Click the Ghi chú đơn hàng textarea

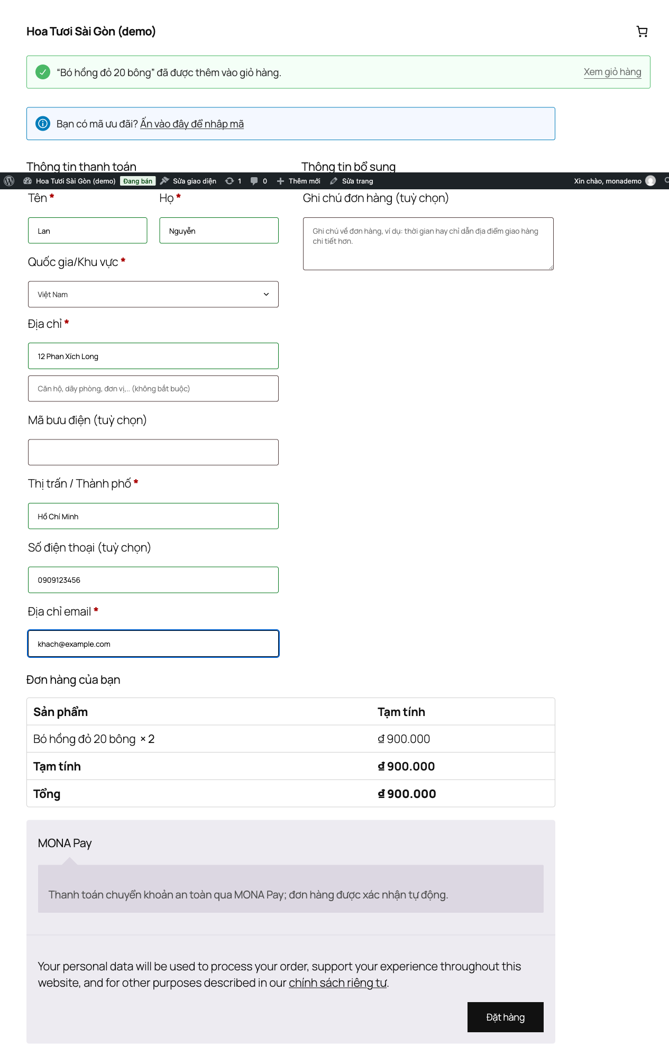tap(428, 244)
